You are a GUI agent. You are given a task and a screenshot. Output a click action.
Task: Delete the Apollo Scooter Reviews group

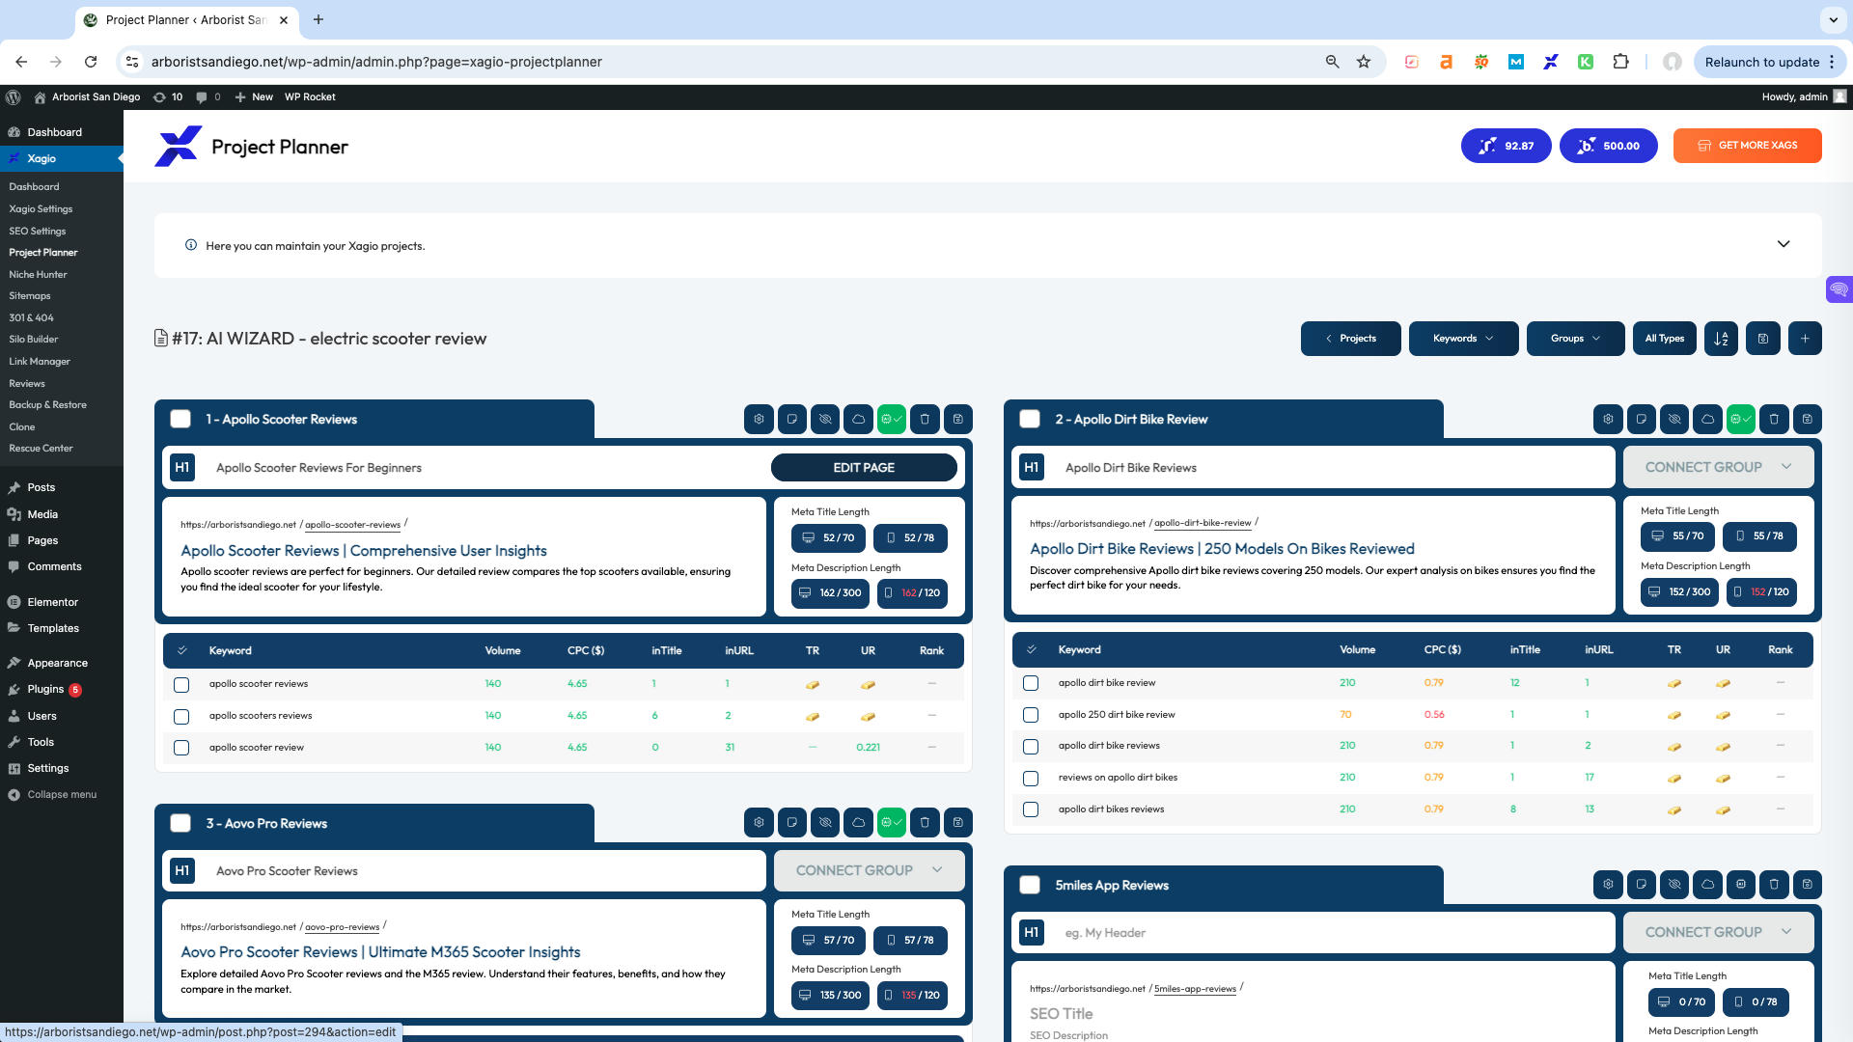pyautogui.click(x=925, y=419)
